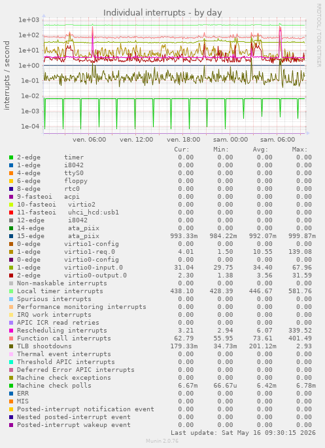Click the 1e+00 label on y-axis
Image resolution: width=325 pixels, height=448 pixels.
[29, 66]
